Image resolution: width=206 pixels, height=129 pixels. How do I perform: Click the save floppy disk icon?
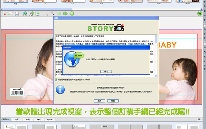(16, 14)
